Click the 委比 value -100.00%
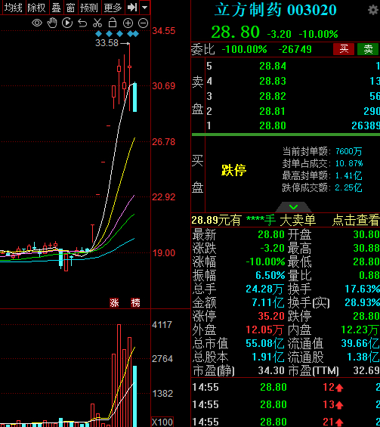The width and height of the screenshot is (380, 427). 244,49
